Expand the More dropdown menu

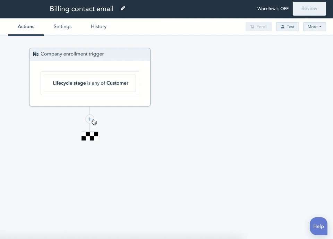(314, 27)
